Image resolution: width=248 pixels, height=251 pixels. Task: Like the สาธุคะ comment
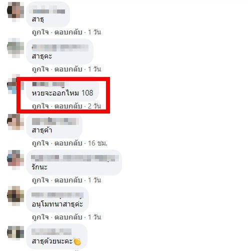click(40, 69)
